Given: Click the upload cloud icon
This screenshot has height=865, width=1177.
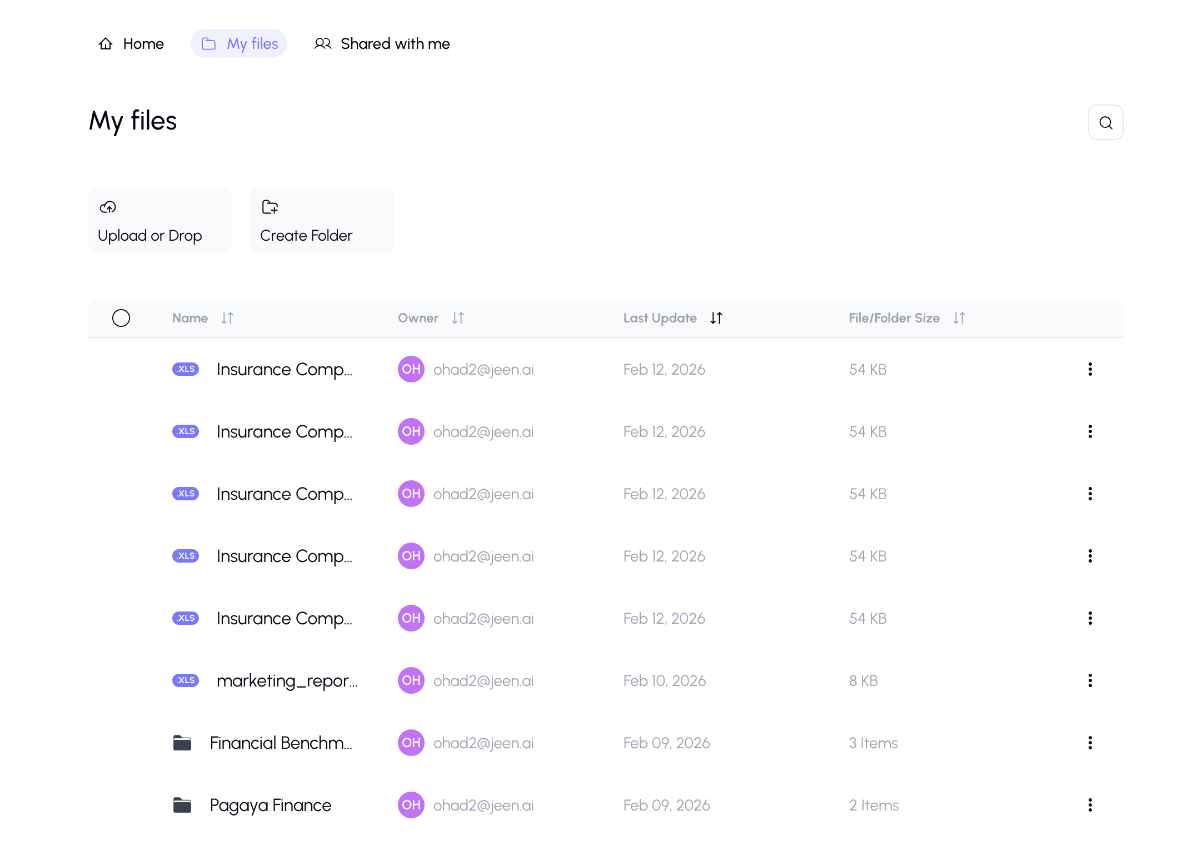Looking at the screenshot, I should coord(108,207).
